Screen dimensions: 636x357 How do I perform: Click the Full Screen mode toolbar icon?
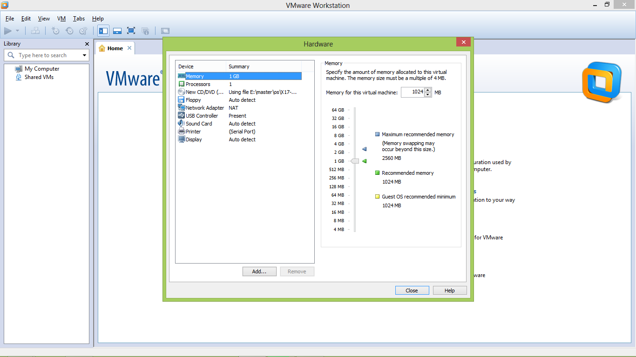(x=131, y=31)
